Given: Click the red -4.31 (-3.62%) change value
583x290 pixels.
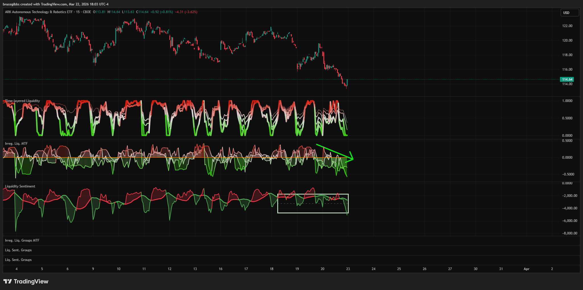Looking at the screenshot, I should [x=186, y=12].
